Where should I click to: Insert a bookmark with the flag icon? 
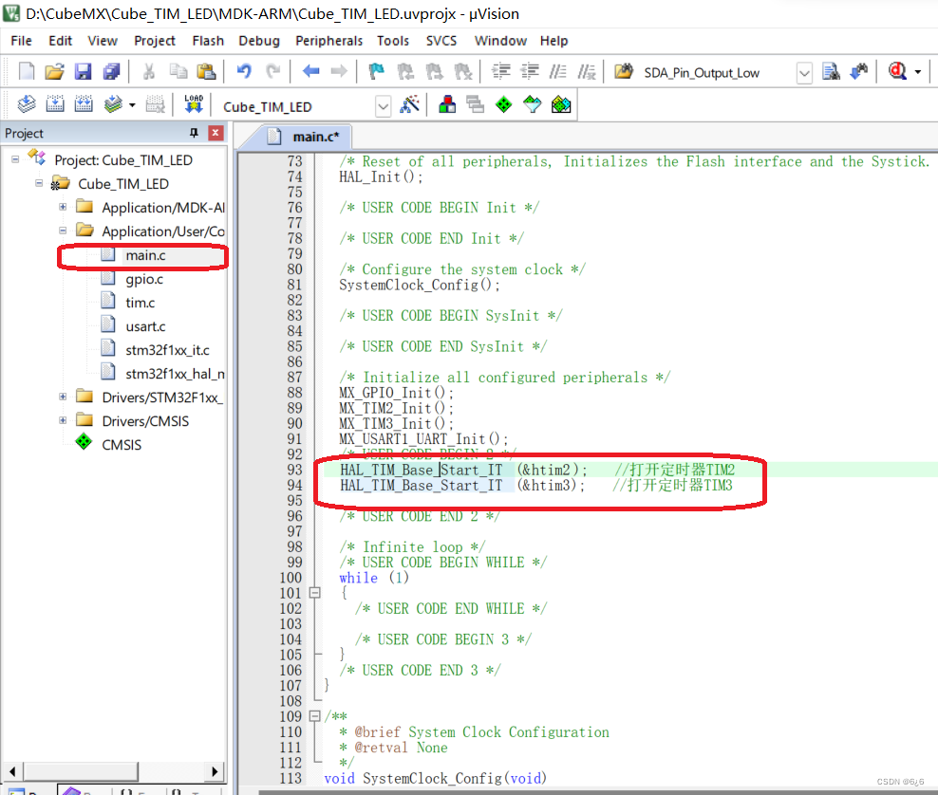click(376, 72)
